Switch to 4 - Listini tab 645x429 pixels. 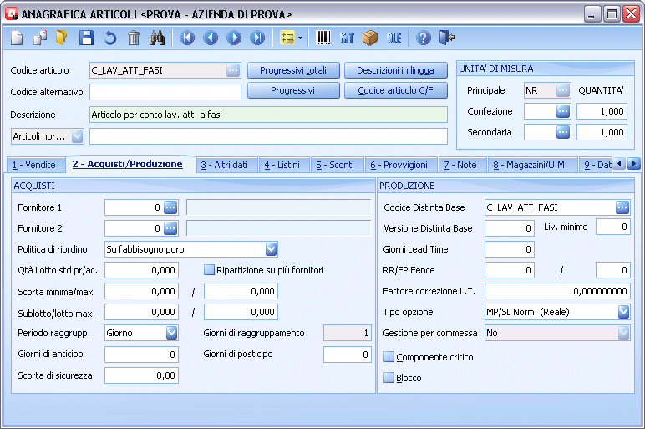coord(282,165)
